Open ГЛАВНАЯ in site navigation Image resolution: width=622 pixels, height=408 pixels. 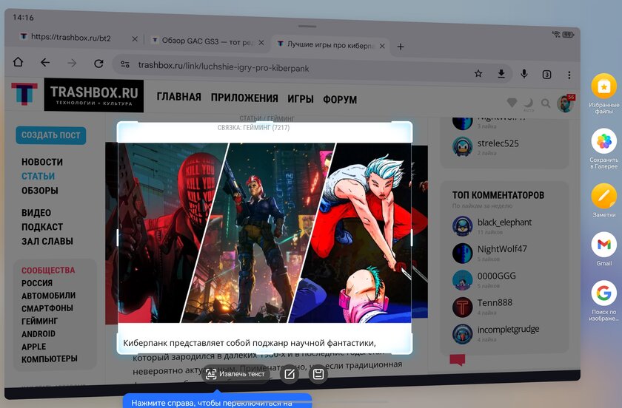pyautogui.click(x=179, y=97)
